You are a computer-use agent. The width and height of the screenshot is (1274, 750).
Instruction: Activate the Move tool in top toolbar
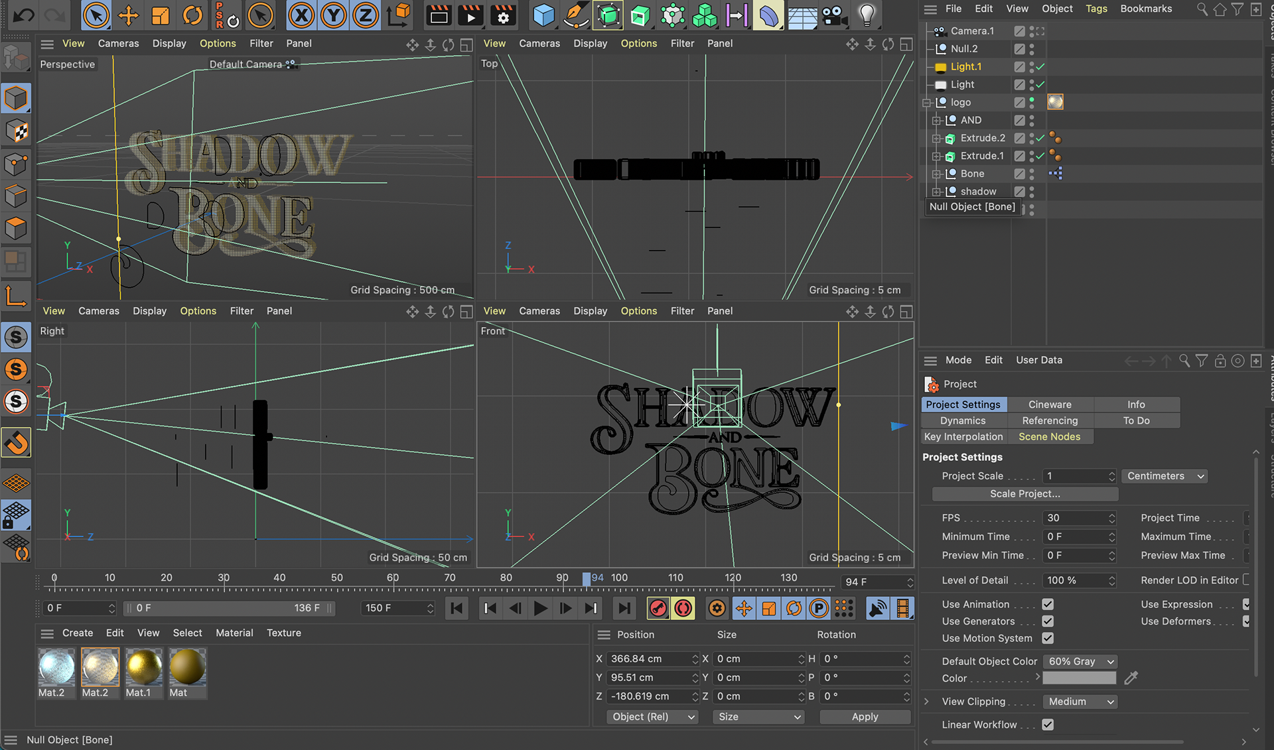[x=128, y=15]
